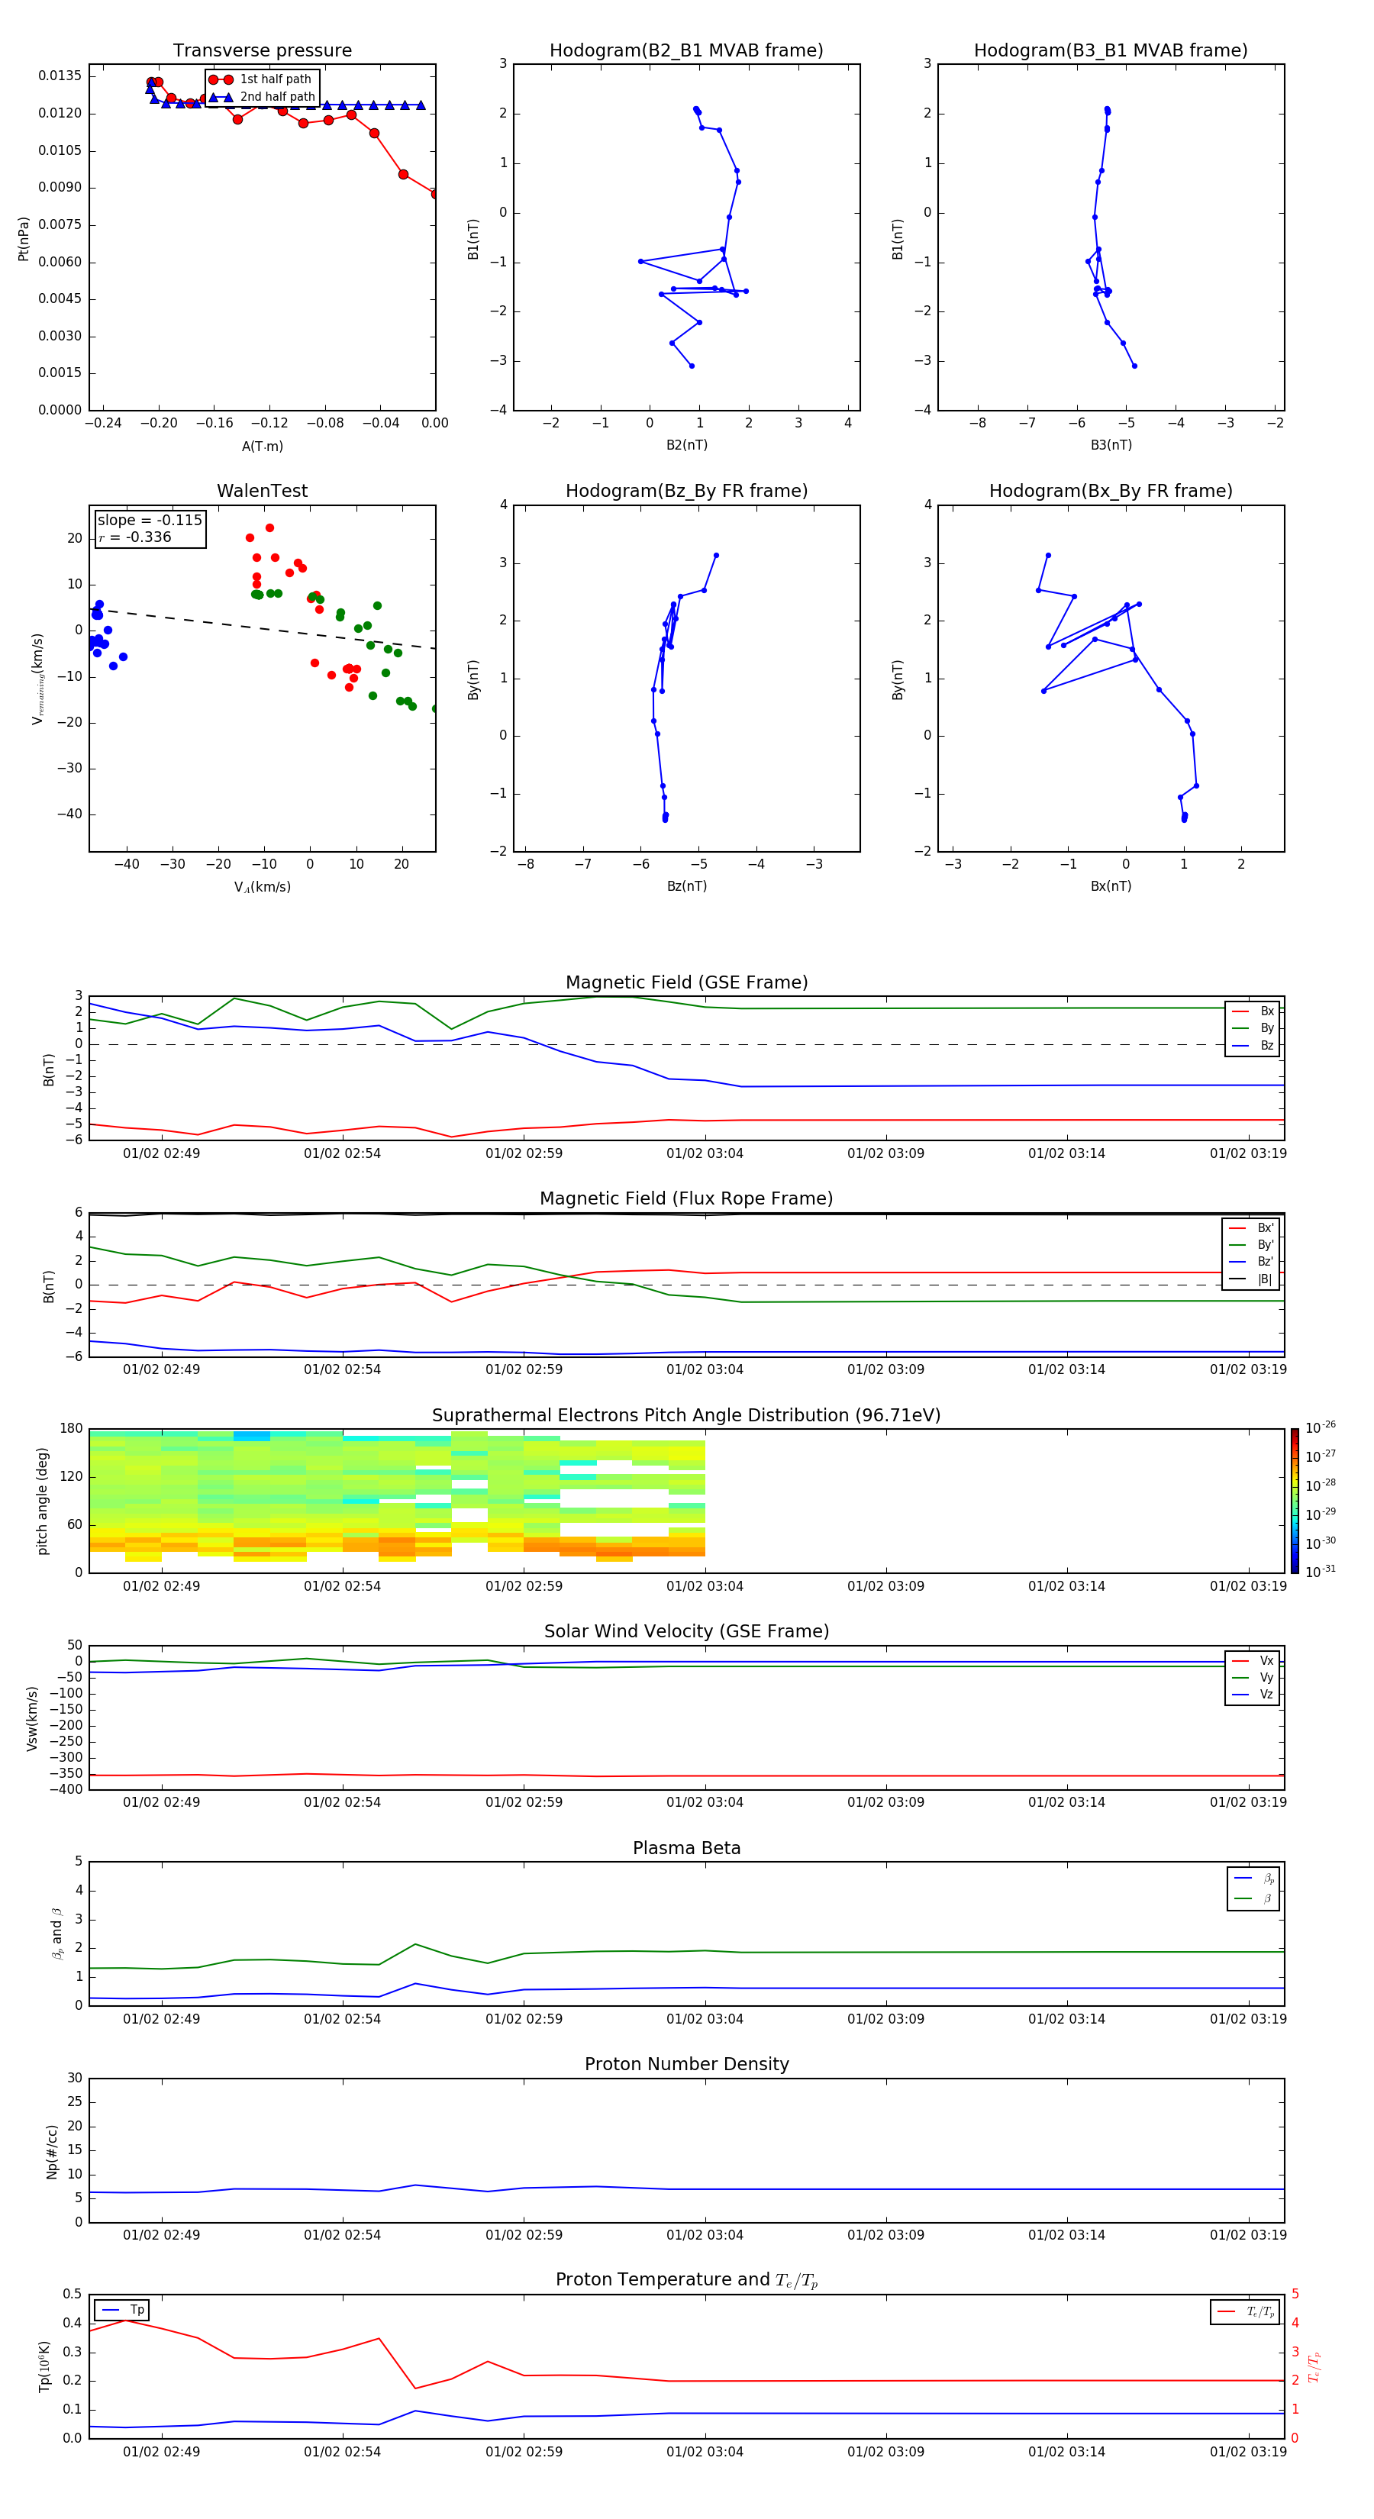Click the dashed regression line in WalenTest
The width and height of the screenshot is (1374, 2519).
pyautogui.click(x=262, y=629)
